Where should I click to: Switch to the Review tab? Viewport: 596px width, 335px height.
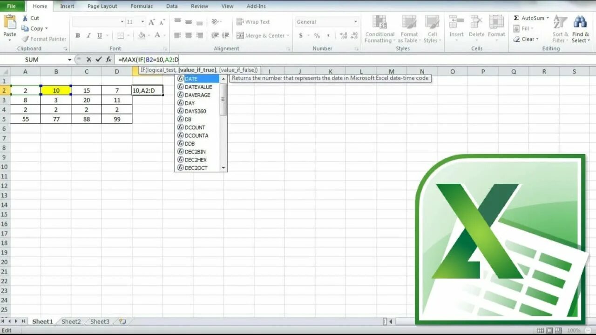(199, 6)
